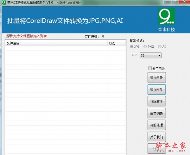Click the DPI label
This screenshot has width=190, height=155.
click(134, 55)
